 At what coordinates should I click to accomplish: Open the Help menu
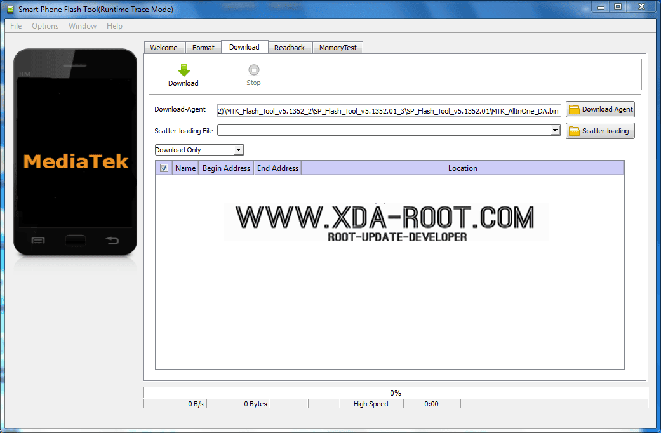(114, 26)
